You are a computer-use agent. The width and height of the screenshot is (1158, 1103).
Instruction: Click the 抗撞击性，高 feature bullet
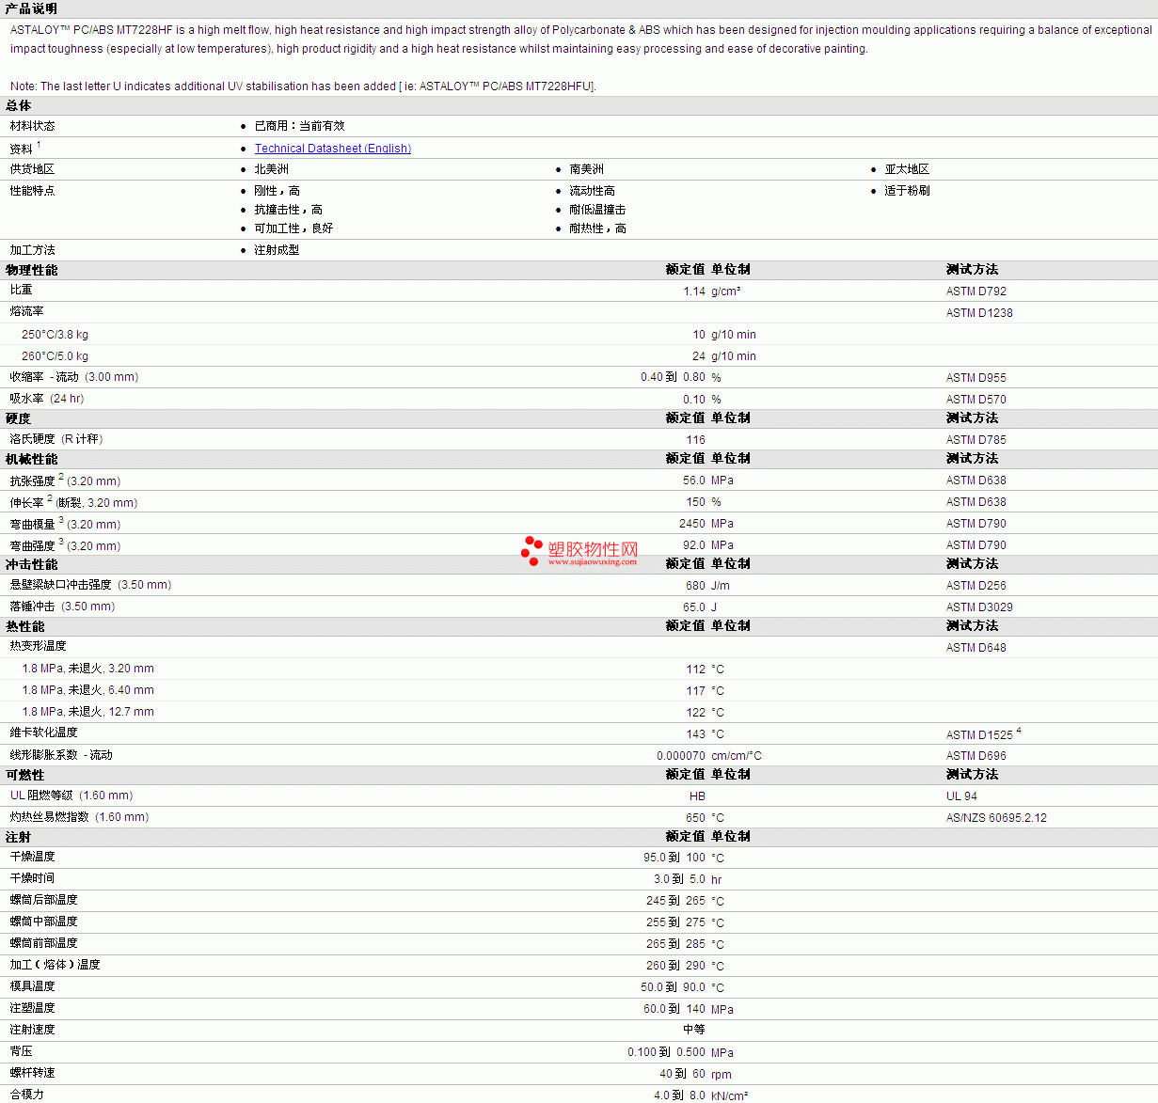(288, 210)
